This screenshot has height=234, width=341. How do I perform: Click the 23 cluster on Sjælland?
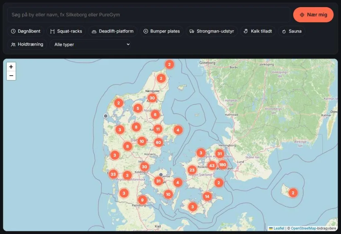point(192,170)
